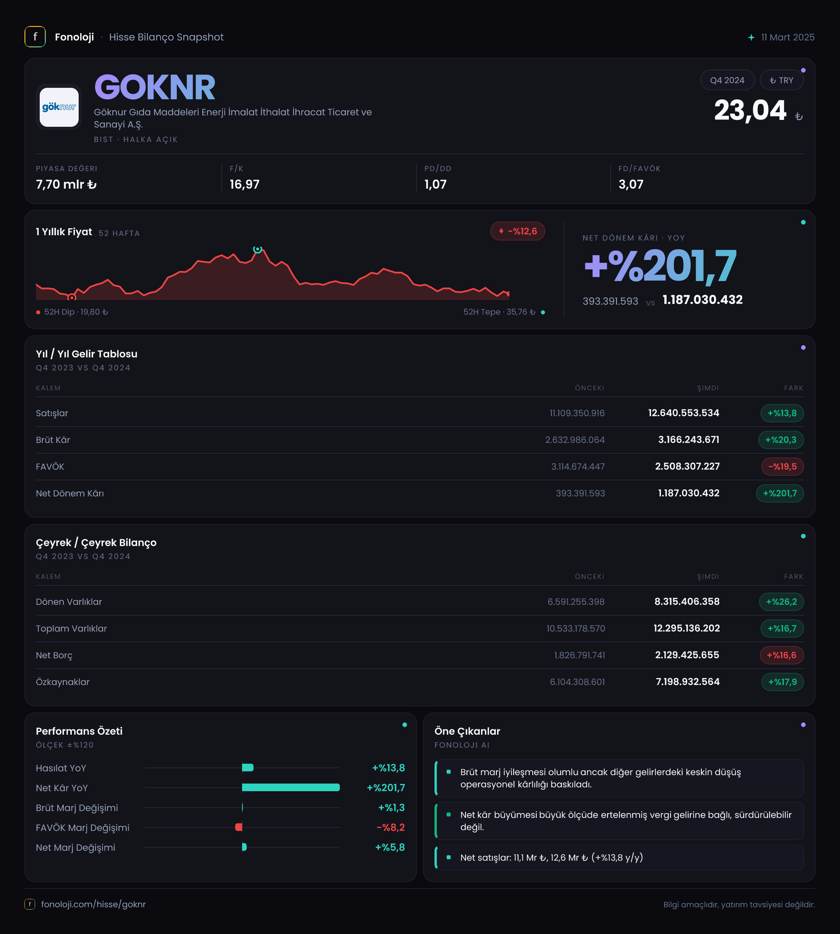840x934 pixels.
Task: Click the +%13,8 badge in Satışlar row
Action: pyautogui.click(x=782, y=413)
